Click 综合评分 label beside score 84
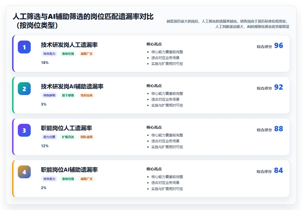Screen dimensions: 302x210 tap(264, 171)
